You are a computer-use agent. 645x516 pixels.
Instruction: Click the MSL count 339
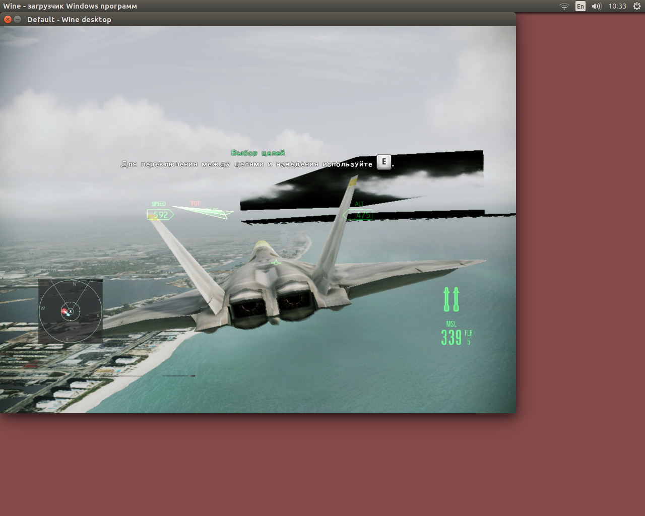(x=451, y=337)
